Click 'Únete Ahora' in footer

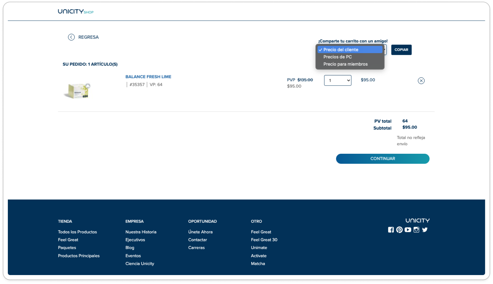(x=200, y=232)
